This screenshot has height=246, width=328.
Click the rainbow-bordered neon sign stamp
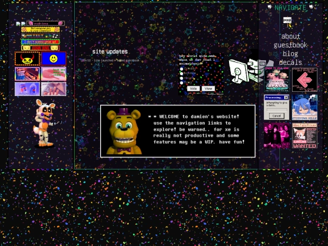click(27, 74)
